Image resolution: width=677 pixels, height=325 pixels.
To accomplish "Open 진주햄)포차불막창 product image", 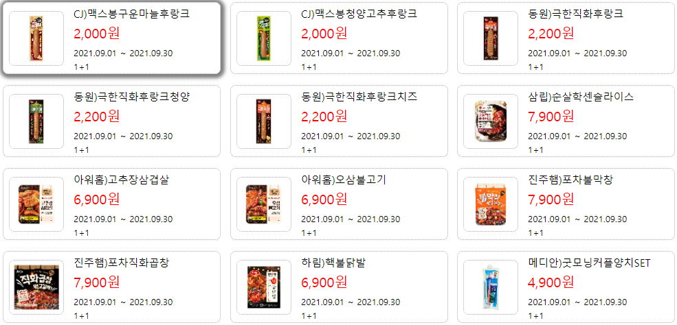I will point(491,204).
